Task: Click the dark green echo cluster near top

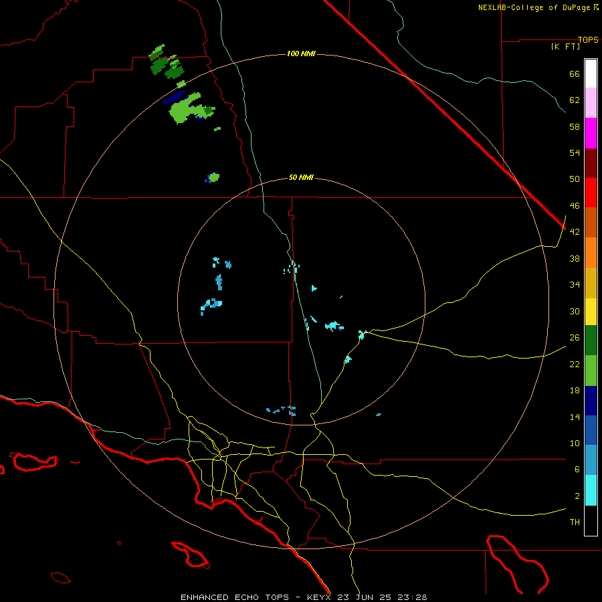Action: click(167, 63)
